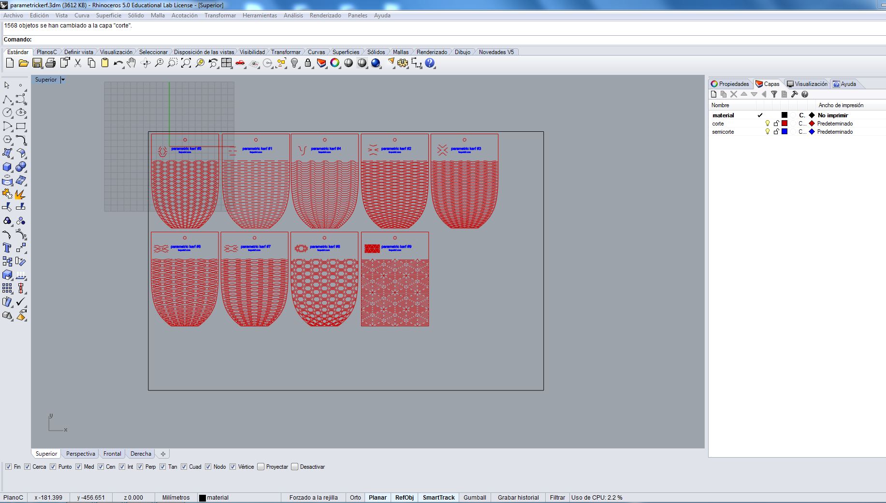This screenshot has height=503, width=886.
Task: Toggle the Cerca osnap checkbox
Action: pyautogui.click(x=28, y=467)
